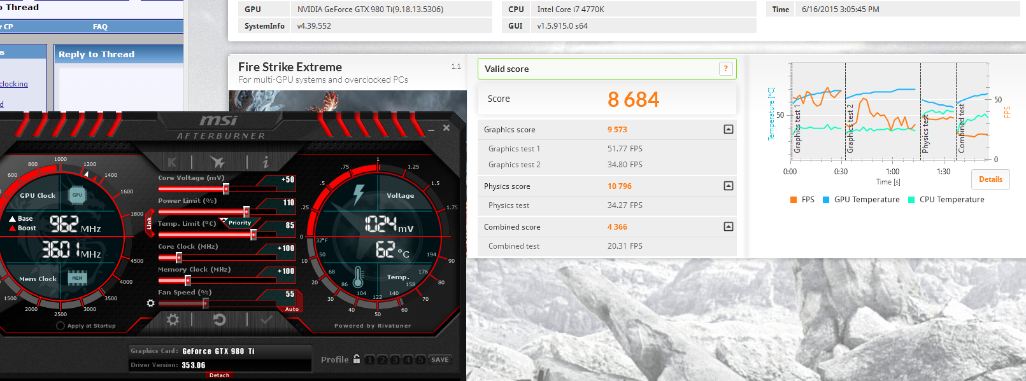
Task: Click the reset arrow icon in Afterburner
Action: (x=220, y=319)
